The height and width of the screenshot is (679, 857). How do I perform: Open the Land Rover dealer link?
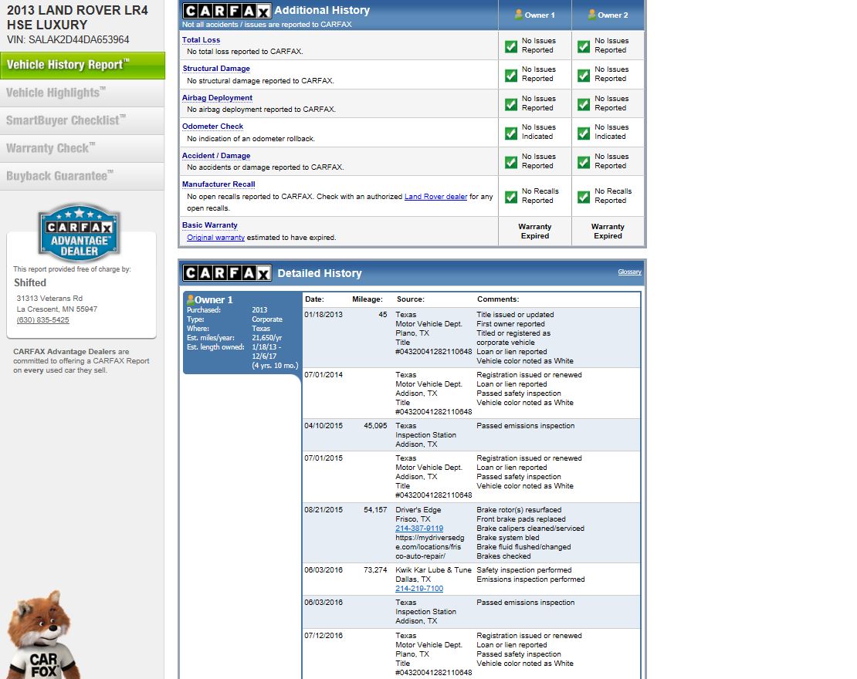click(435, 197)
